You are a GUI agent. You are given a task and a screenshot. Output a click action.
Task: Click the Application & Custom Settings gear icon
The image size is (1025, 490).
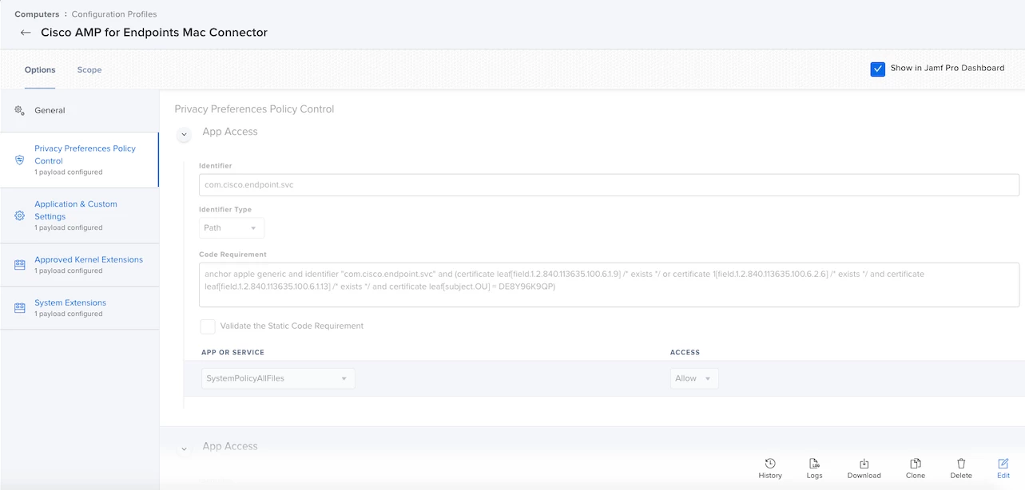[20, 215]
